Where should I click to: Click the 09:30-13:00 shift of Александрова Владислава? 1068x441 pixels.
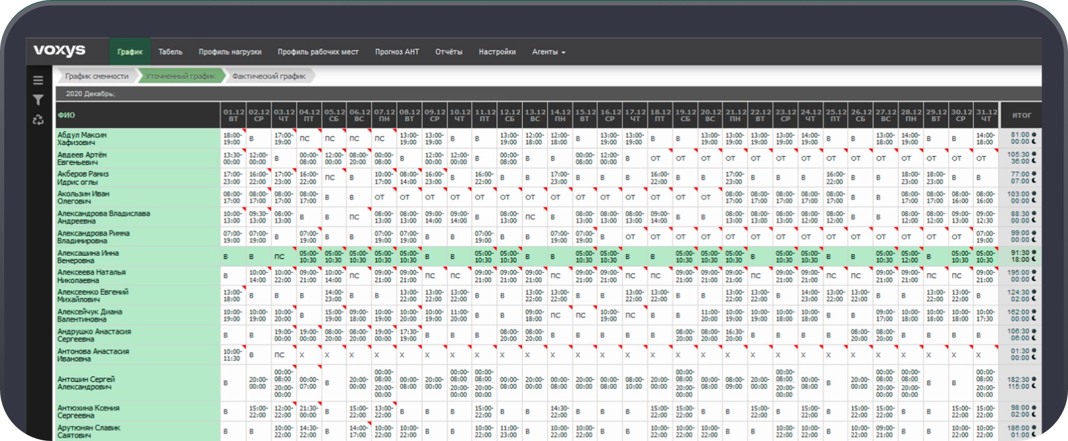[258, 217]
